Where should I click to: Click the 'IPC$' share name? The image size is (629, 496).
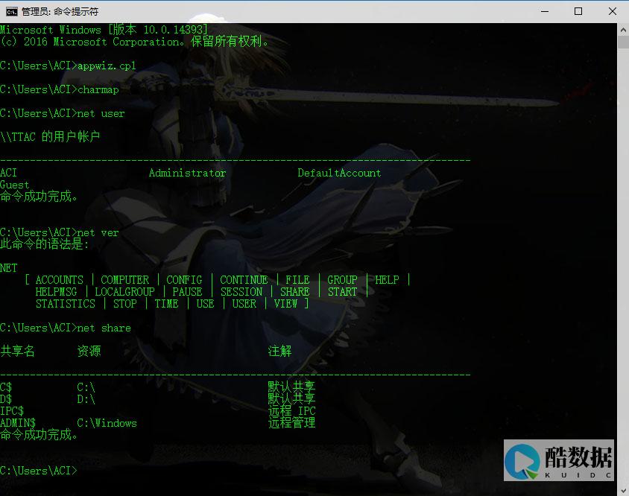[12, 411]
